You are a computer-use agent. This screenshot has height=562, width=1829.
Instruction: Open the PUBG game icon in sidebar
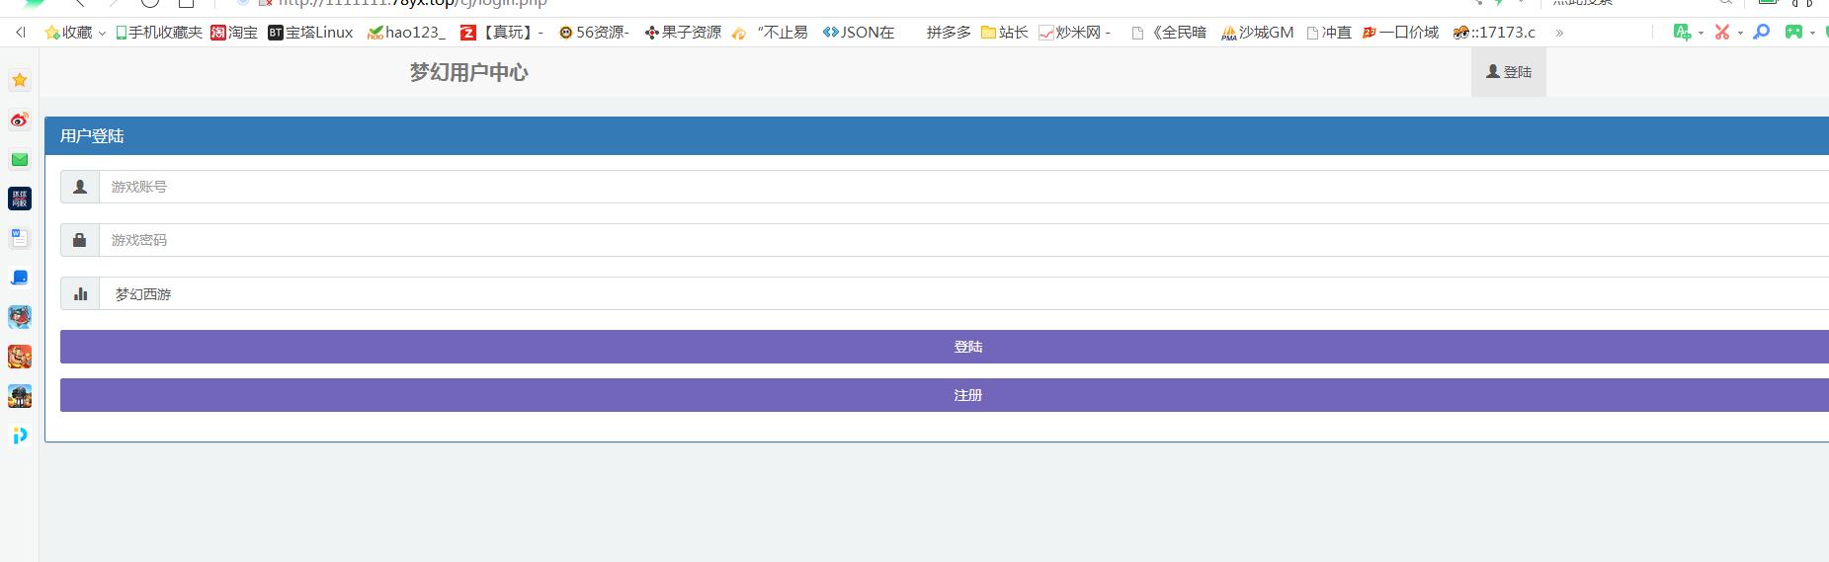(19, 396)
